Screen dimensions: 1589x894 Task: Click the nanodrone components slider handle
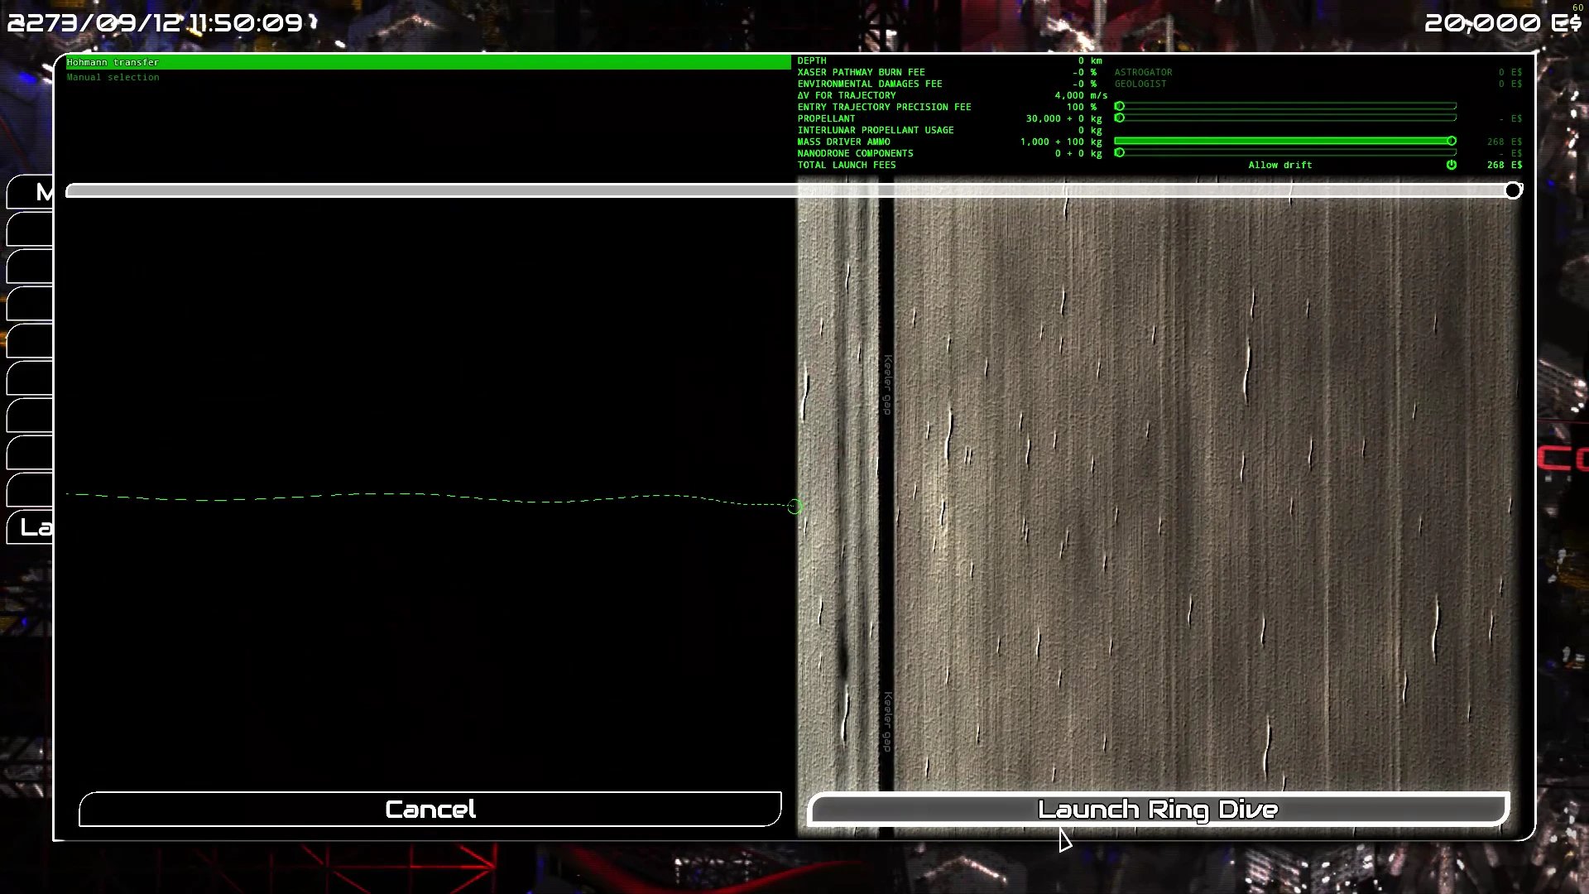coord(1120,152)
